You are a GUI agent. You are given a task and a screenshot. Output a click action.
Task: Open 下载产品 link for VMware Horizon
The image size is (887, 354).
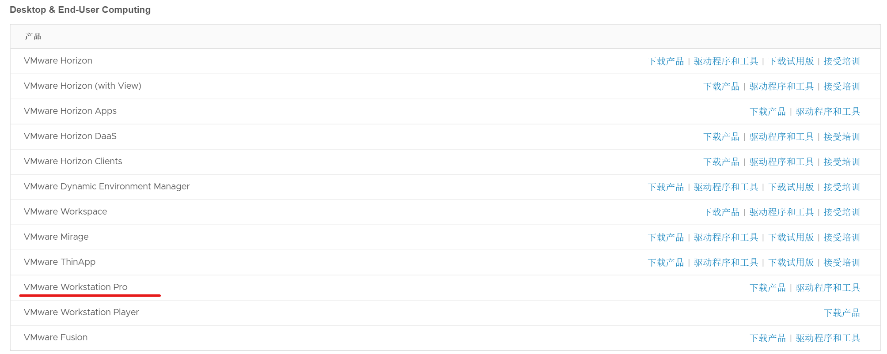pyautogui.click(x=666, y=61)
